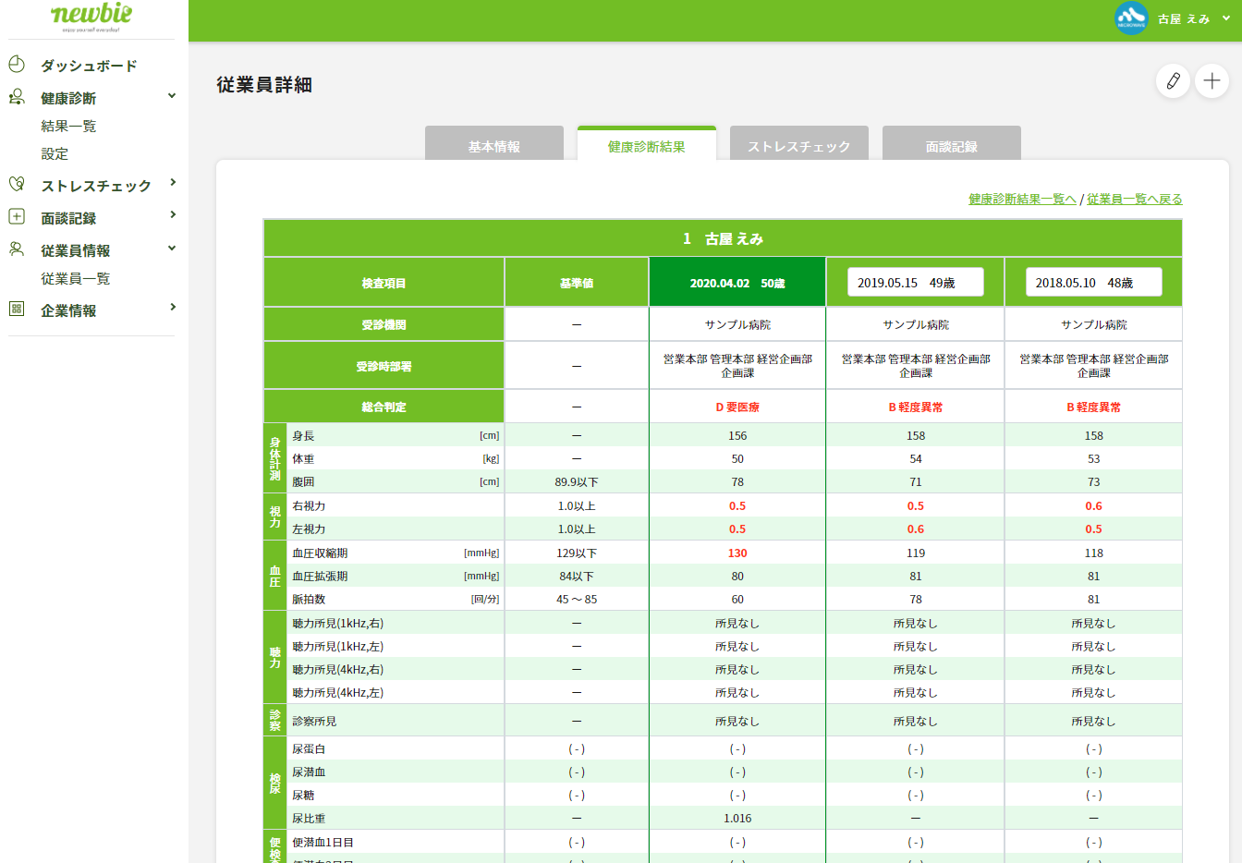Select the 2020.04.02 50歳 column header

[737, 283]
